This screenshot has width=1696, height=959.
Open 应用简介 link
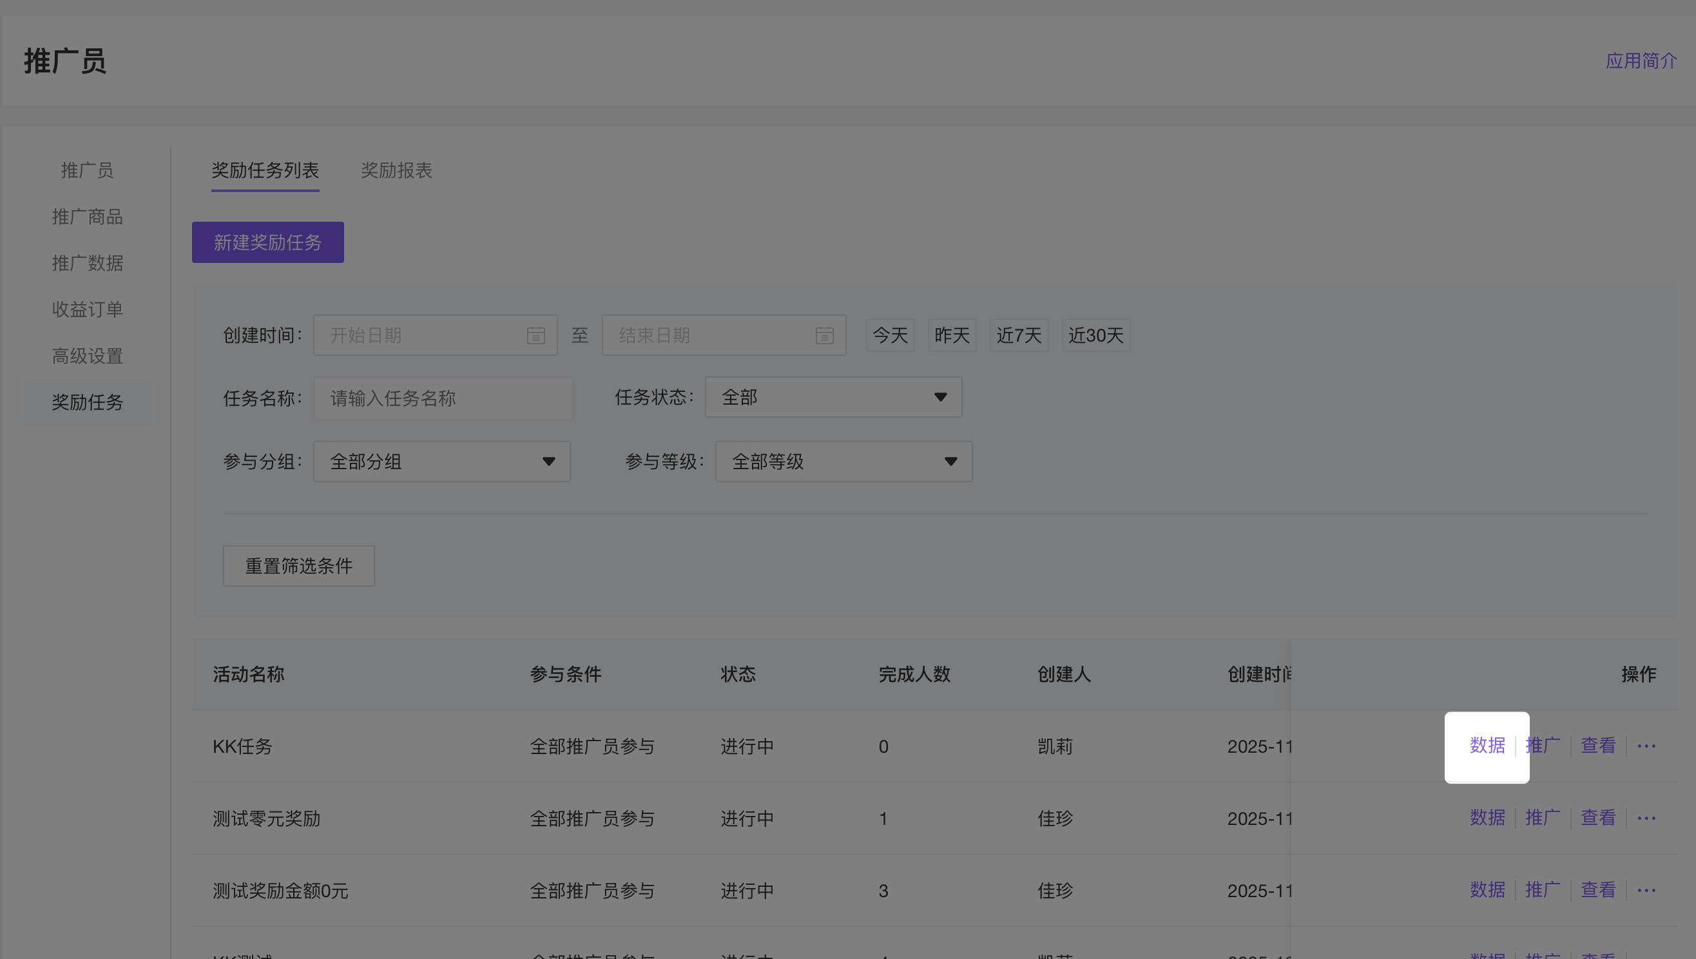(1640, 61)
